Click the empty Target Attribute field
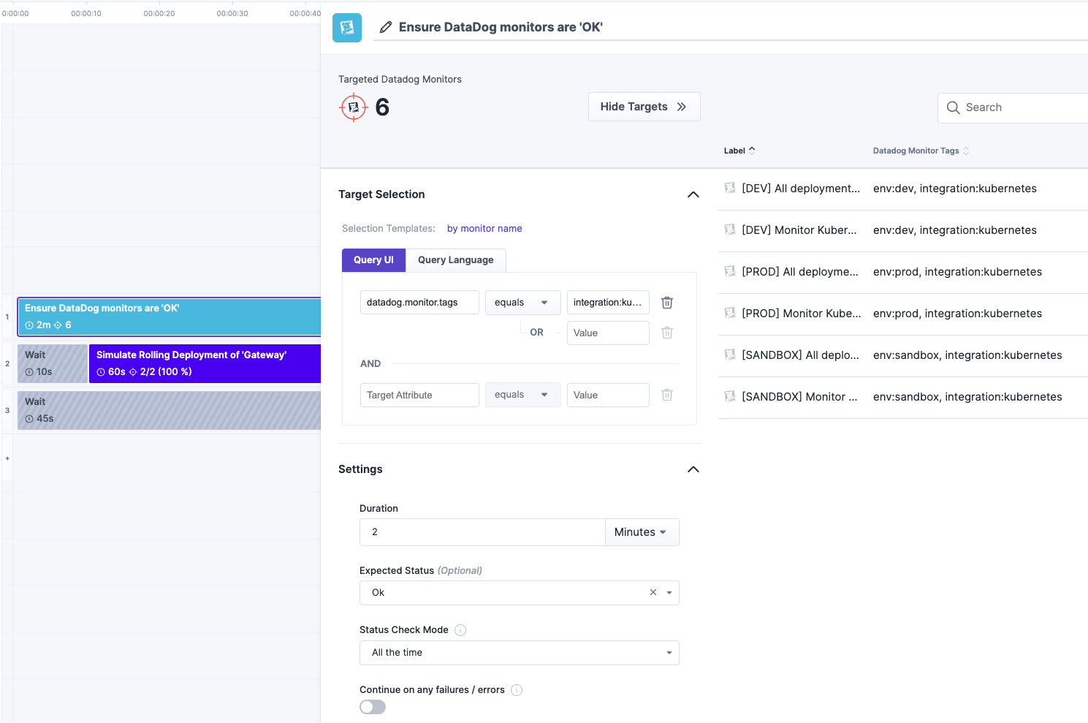1088x723 pixels. coord(419,395)
